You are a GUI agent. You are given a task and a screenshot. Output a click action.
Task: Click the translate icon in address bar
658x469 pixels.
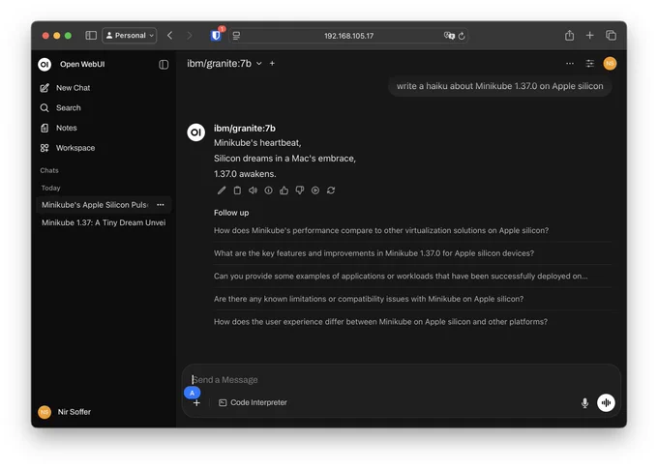pyautogui.click(x=449, y=36)
